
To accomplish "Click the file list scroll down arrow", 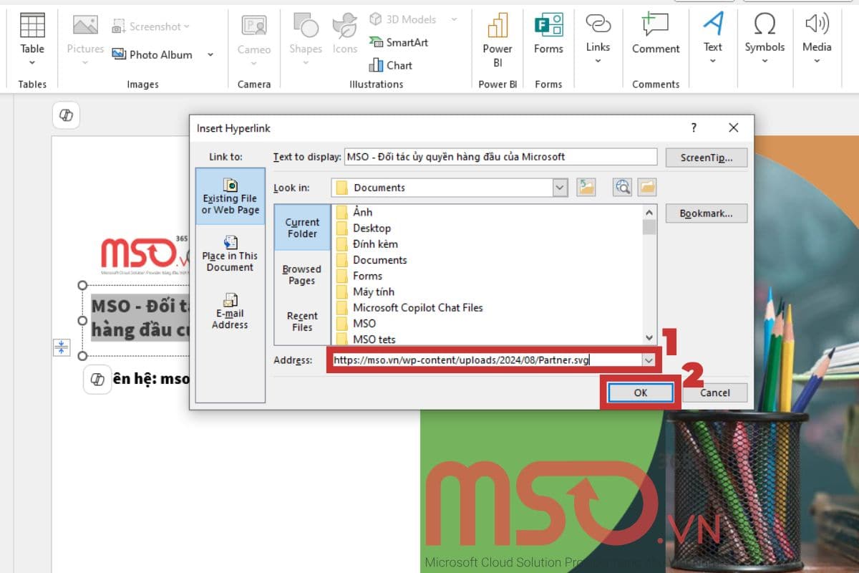I will pos(649,338).
